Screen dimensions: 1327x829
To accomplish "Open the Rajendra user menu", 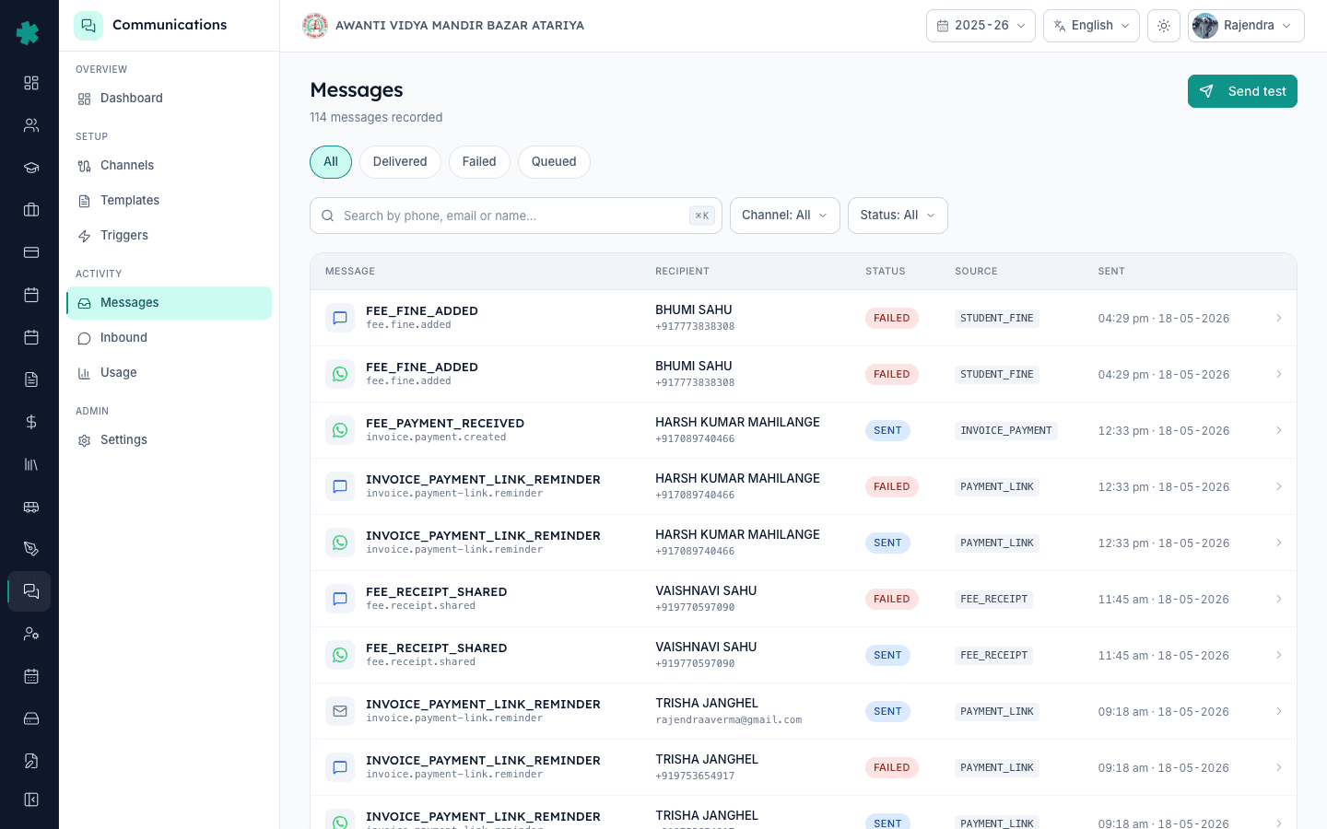I will [1246, 26].
